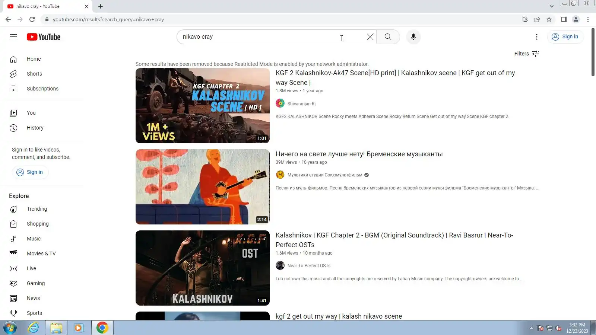596x335 pixels.
Task: Visit the Shivaranjan Rj channel name
Action: pyautogui.click(x=301, y=104)
